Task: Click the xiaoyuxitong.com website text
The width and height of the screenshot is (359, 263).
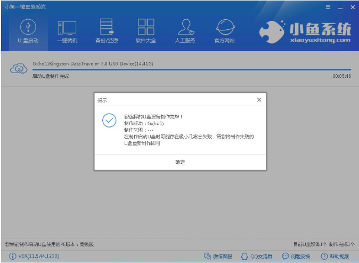Action: pyautogui.click(x=320, y=41)
